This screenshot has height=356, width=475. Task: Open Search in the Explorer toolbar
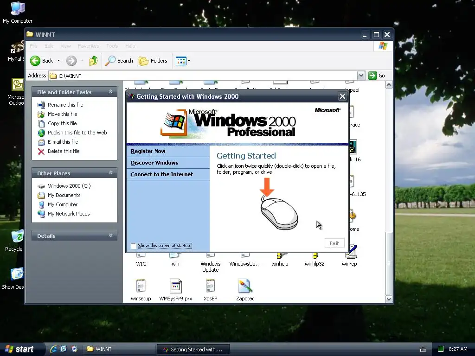click(x=119, y=61)
